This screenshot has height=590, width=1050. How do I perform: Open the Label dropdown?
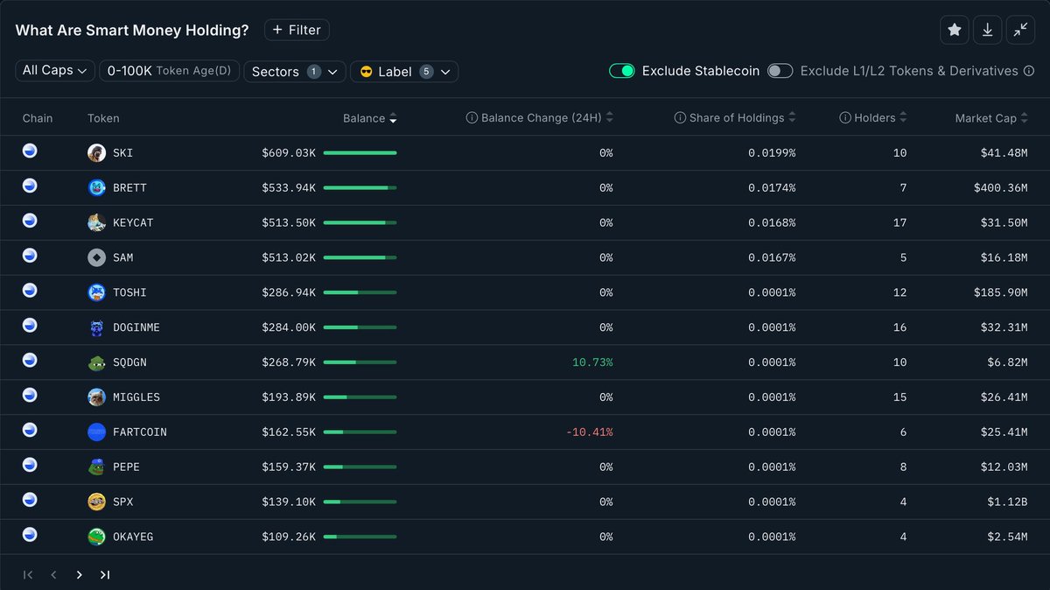tap(404, 72)
